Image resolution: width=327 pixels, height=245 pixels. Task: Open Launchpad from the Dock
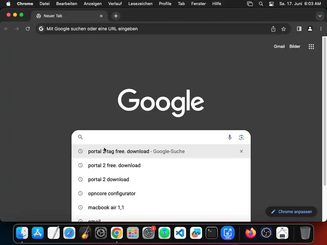(x=133, y=233)
